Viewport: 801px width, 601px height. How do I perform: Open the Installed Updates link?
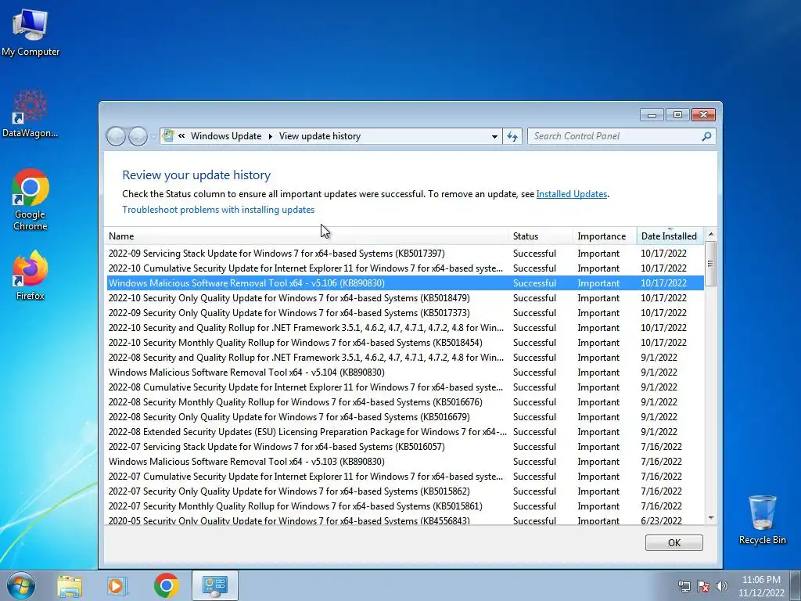[572, 194]
